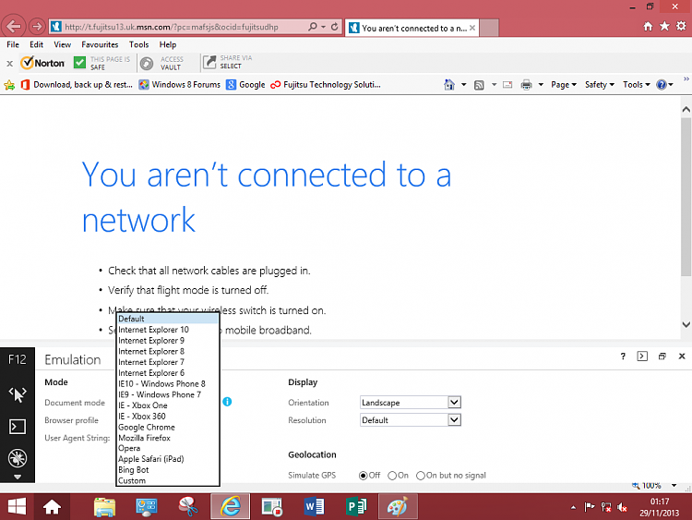This screenshot has width=692, height=520.
Task: Open the Home icon at top right
Action: tap(648, 27)
